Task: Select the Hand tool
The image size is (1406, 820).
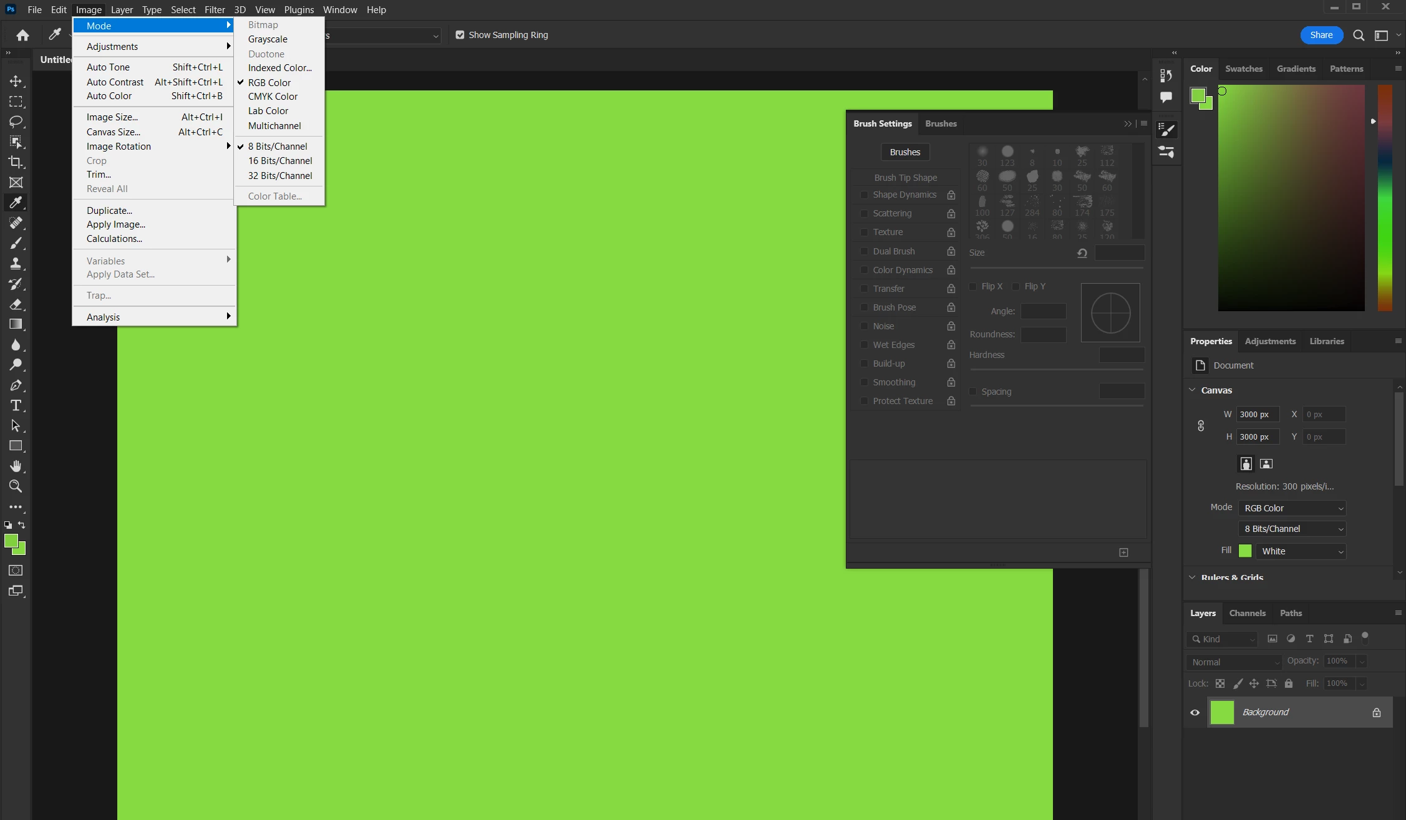Action: pyautogui.click(x=16, y=466)
